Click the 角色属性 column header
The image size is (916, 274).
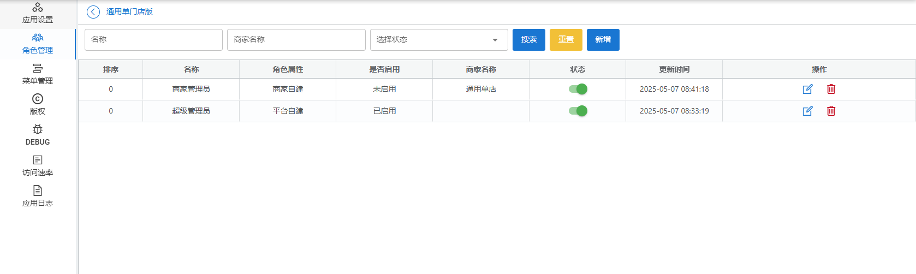[x=288, y=69]
